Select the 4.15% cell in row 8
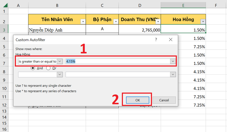This screenshot has width=227, height=132. coord(192,70)
